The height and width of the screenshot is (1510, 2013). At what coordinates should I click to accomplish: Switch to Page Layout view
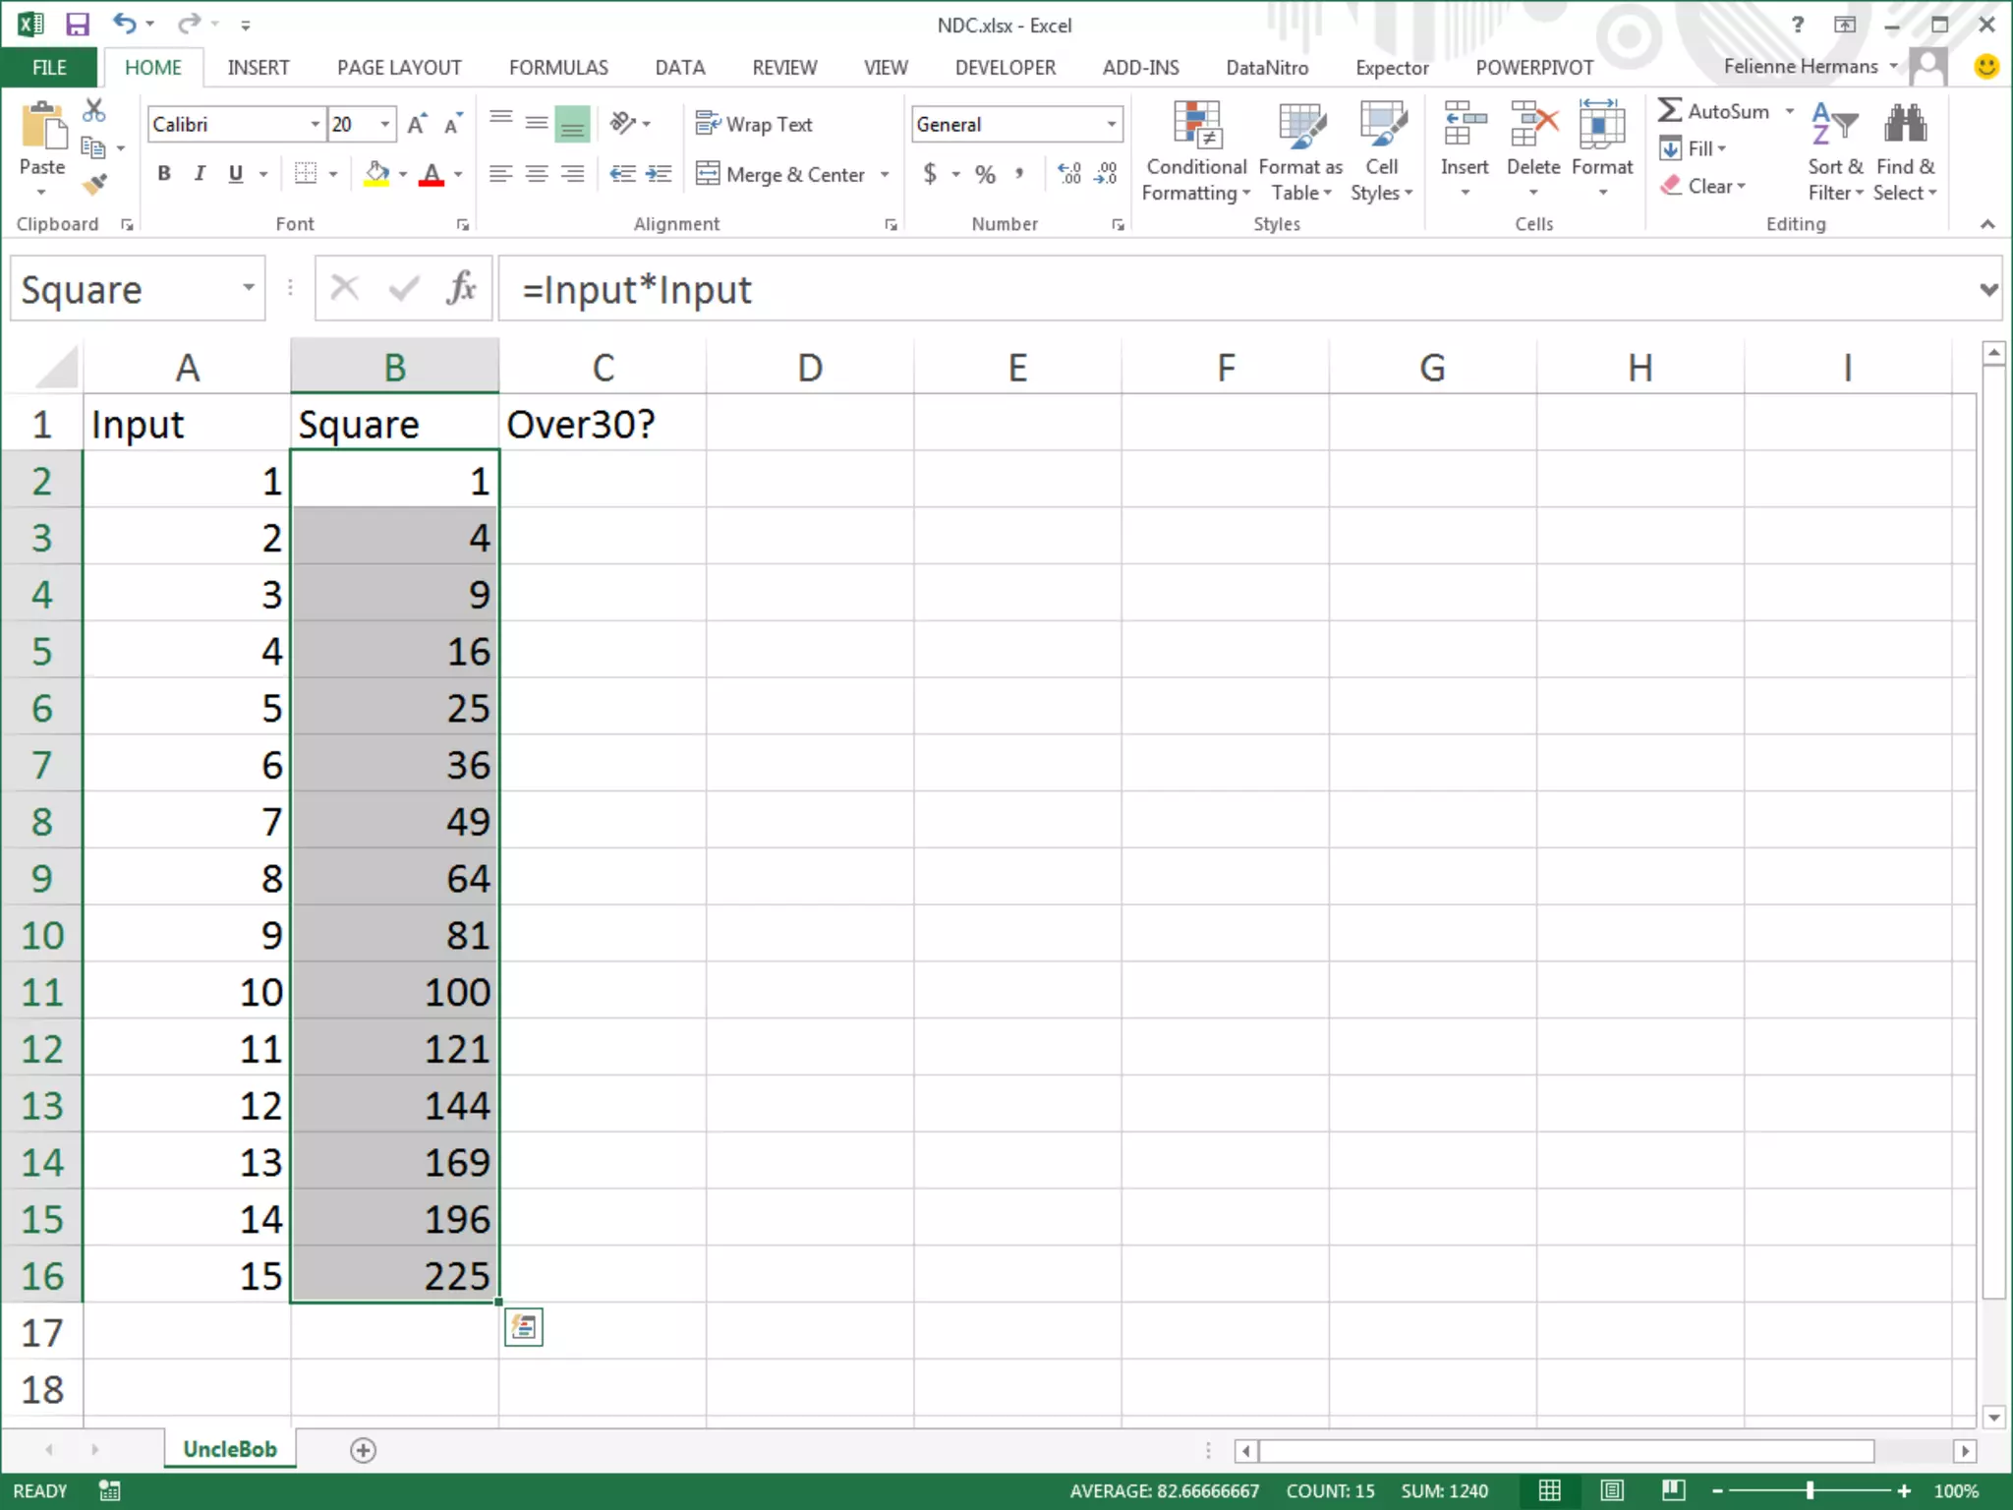pyautogui.click(x=1612, y=1490)
